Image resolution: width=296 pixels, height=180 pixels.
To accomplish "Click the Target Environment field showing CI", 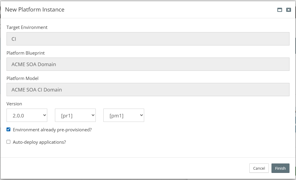I will point(148,39).
